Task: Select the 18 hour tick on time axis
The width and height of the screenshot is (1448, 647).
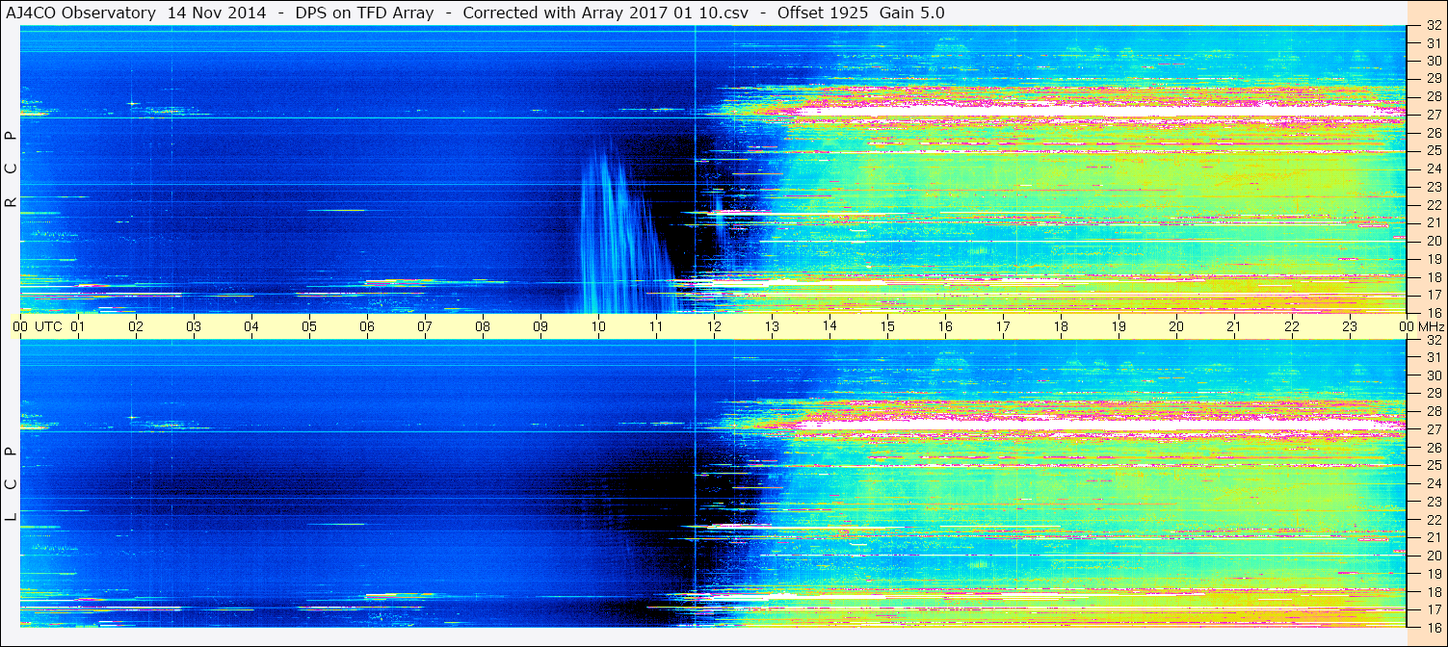Action: tap(1061, 326)
